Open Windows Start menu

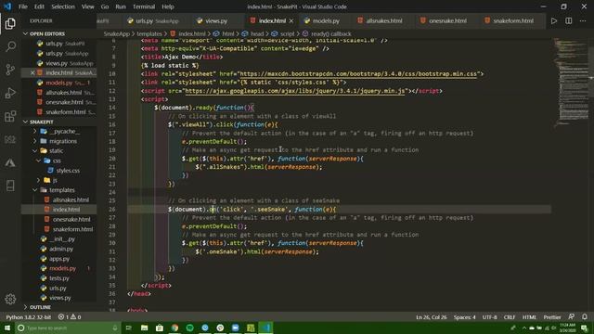pyautogui.click(x=7, y=328)
